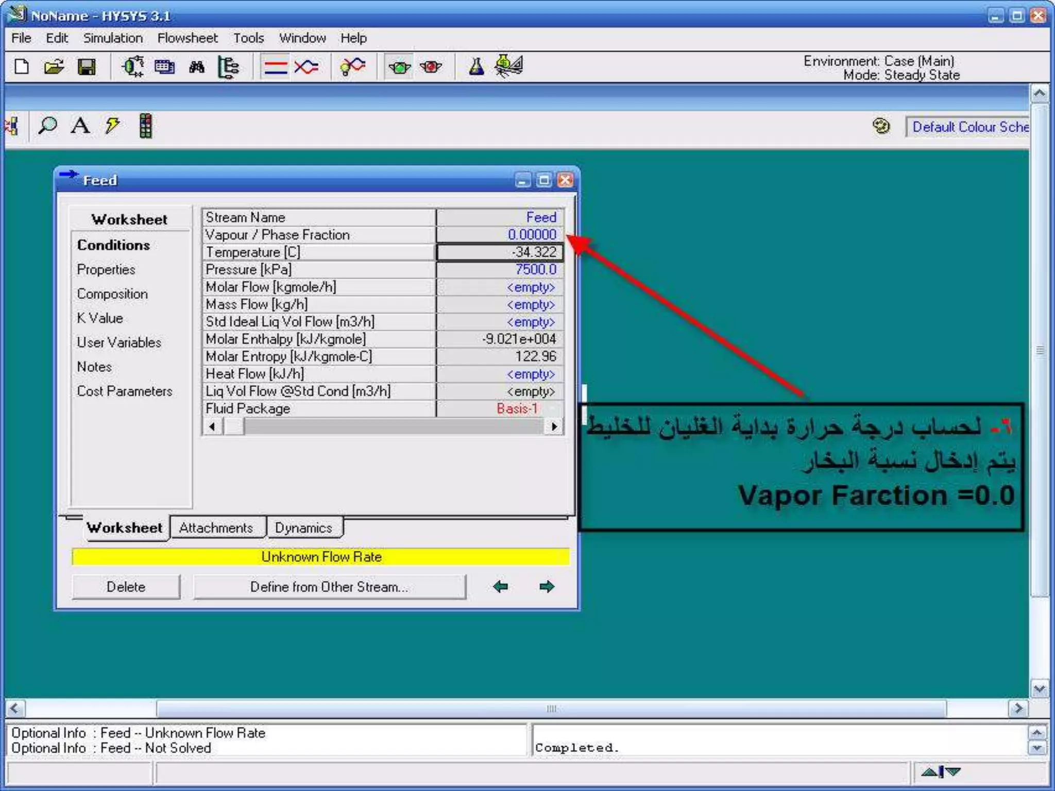Open the Workbook toolbar icon
The width and height of the screenshot is (1055, 791).
164,67
